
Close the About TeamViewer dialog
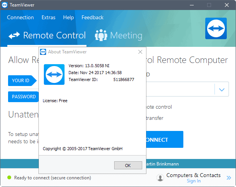point(140,52)
